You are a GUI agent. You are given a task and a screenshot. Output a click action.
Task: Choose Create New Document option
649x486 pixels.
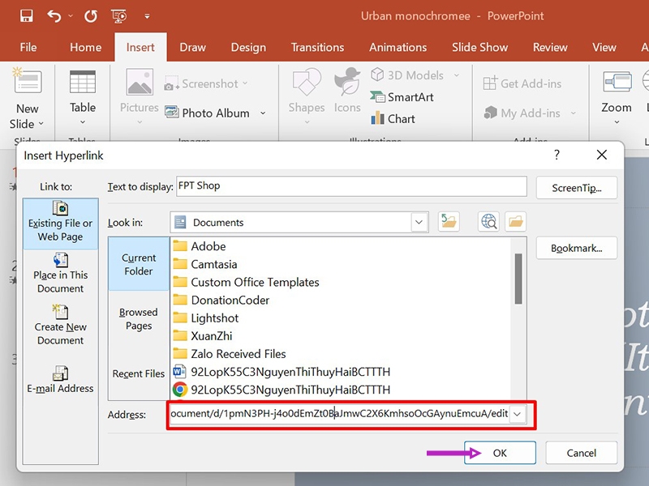coord(60,326)
